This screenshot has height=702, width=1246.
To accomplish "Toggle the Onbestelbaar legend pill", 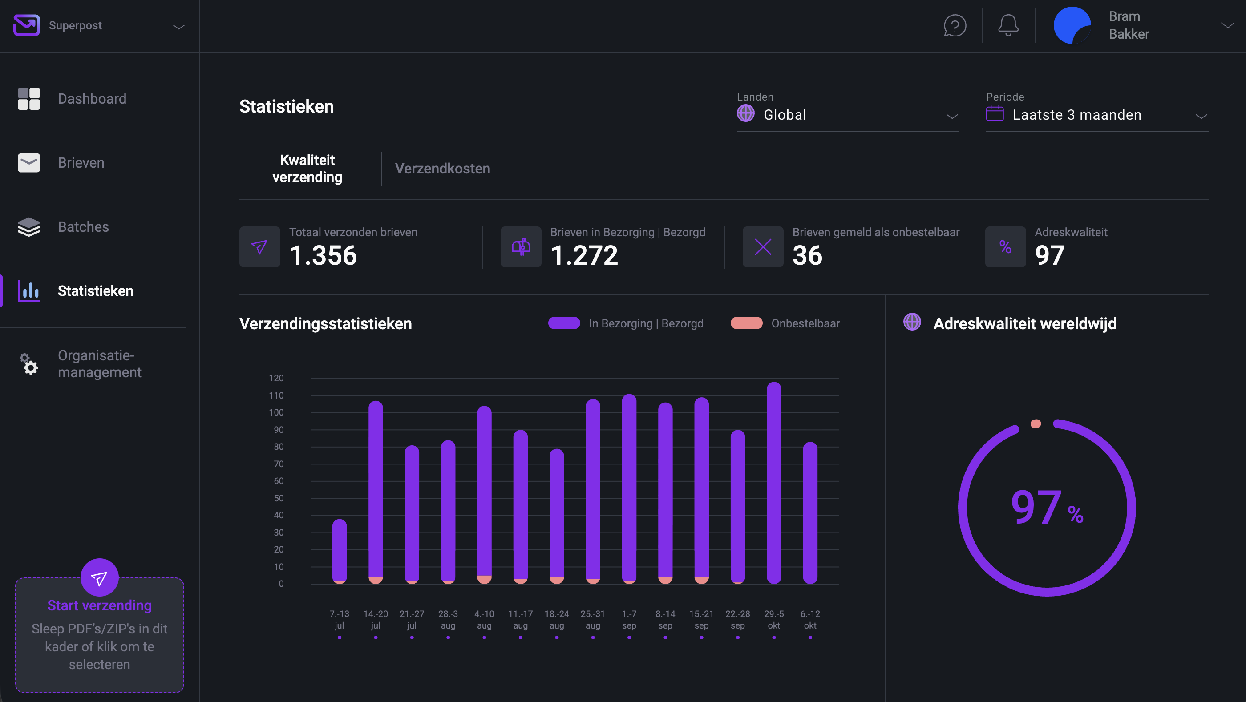I will pos(745,323).
